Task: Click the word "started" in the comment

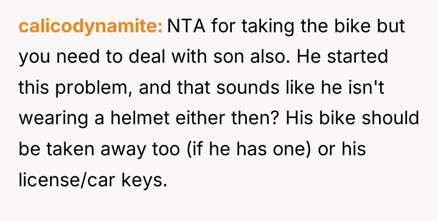Action: [357, 57]
